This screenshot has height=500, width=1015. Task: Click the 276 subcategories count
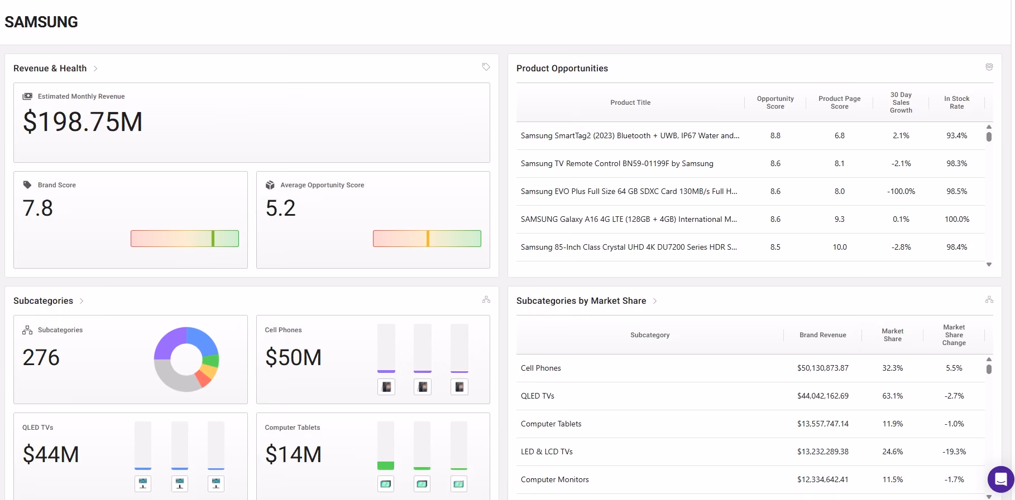(x=41, y=357)
